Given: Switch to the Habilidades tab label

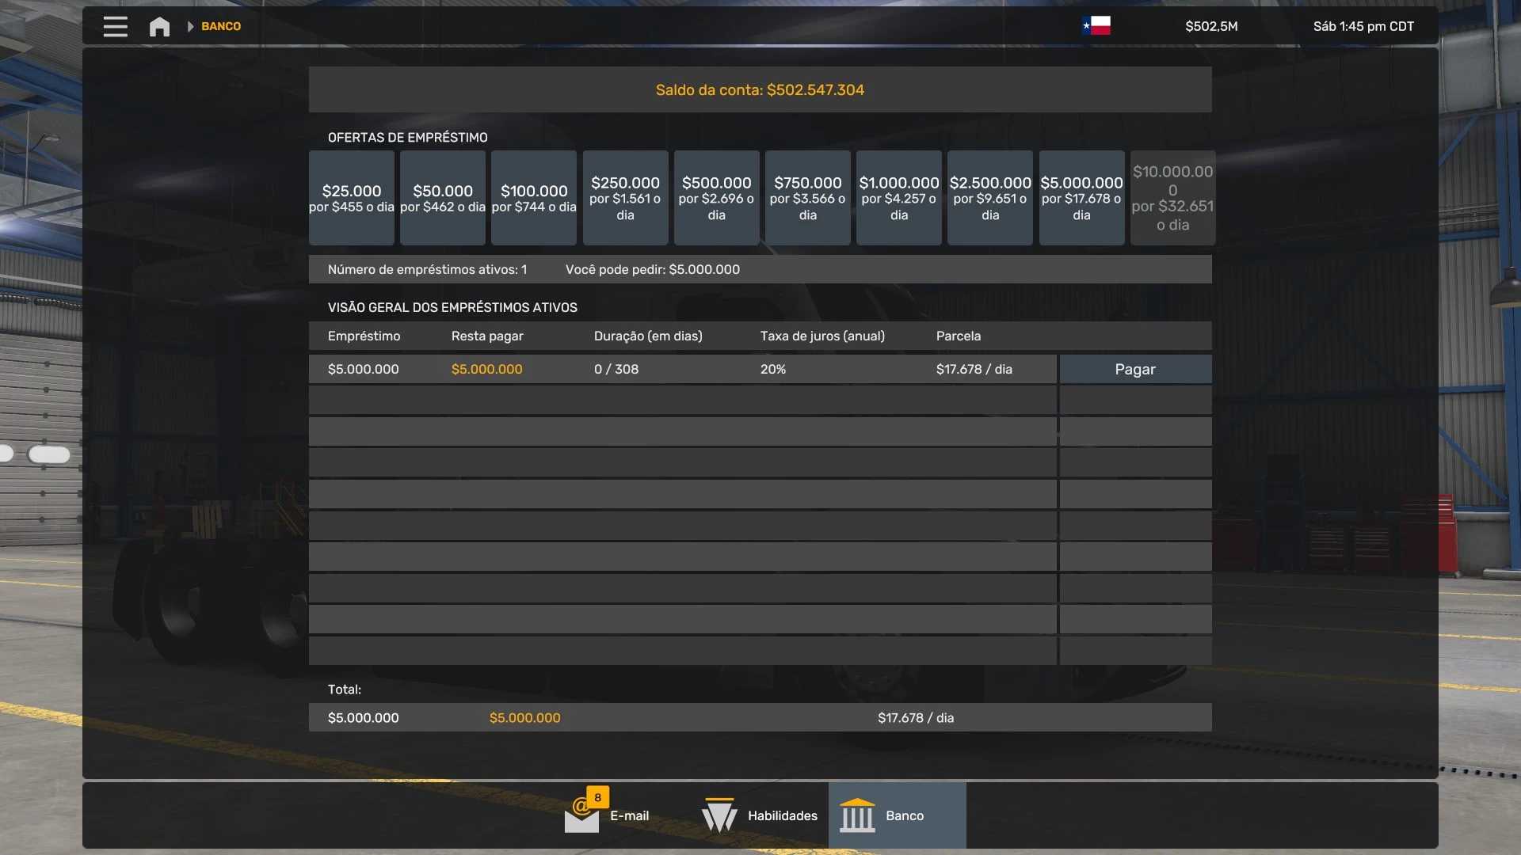Looking at the screenshot, I should (x=782, y=815).
